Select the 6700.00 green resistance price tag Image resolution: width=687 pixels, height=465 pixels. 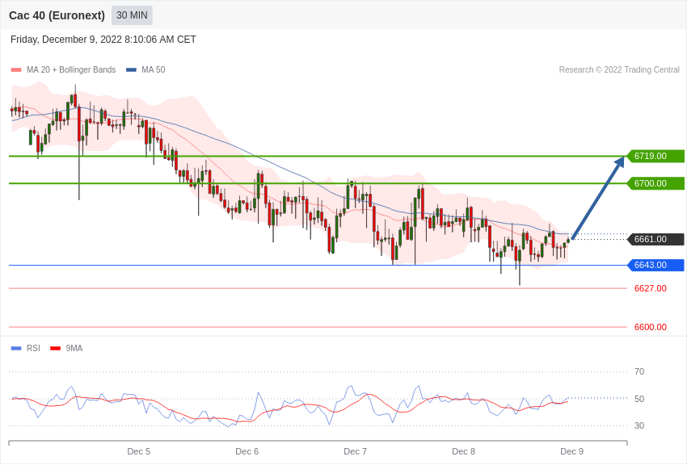click(x=655, y=183)
